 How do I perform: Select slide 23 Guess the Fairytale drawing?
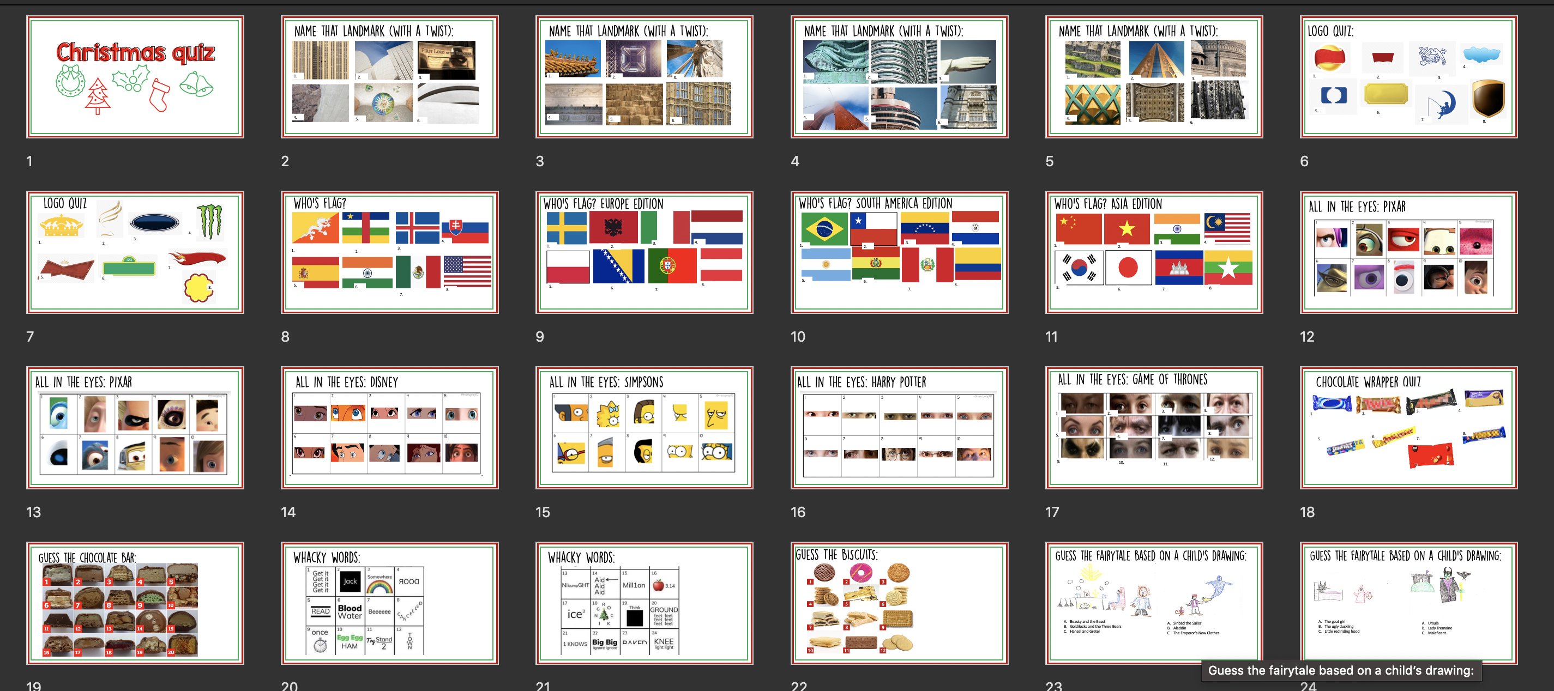click(x=1153, y=603)
